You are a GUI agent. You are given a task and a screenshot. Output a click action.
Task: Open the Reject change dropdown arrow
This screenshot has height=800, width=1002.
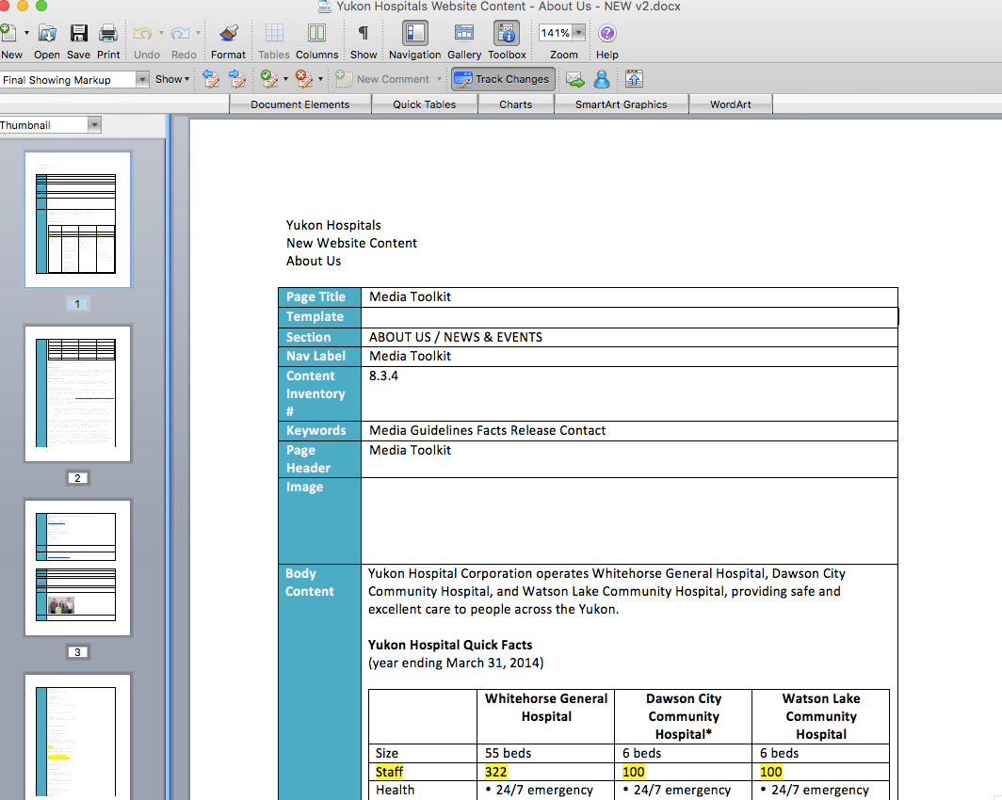point(320,79)
